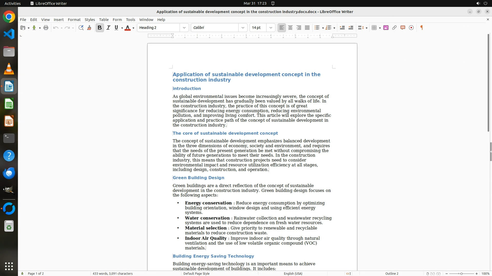Click the Print document icon

46,28
